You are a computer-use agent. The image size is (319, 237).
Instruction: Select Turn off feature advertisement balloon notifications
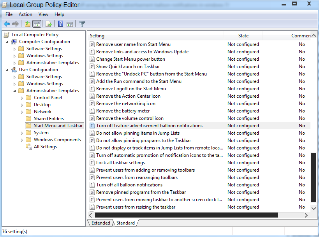pyautogui.click(x=149, y=126)
